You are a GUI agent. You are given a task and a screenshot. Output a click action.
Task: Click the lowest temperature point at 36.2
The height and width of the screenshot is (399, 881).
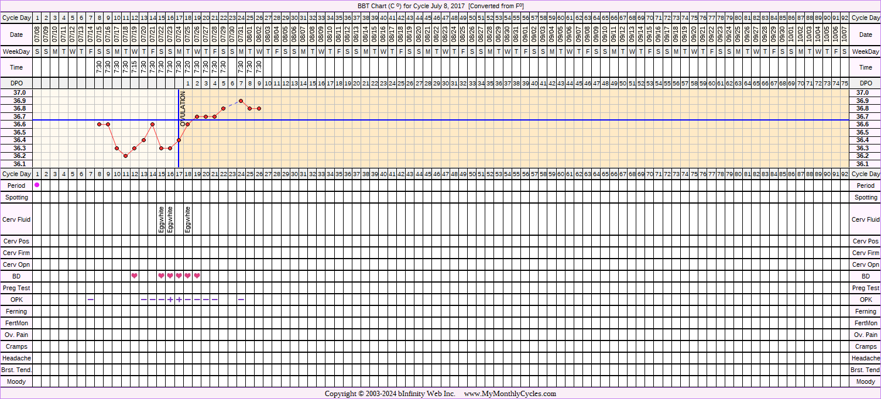click(x=126, y=156)
